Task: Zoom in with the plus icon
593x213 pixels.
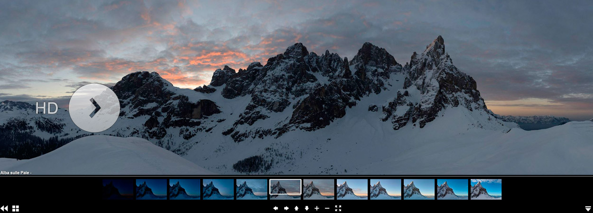Action: click(x=317, y=208)
